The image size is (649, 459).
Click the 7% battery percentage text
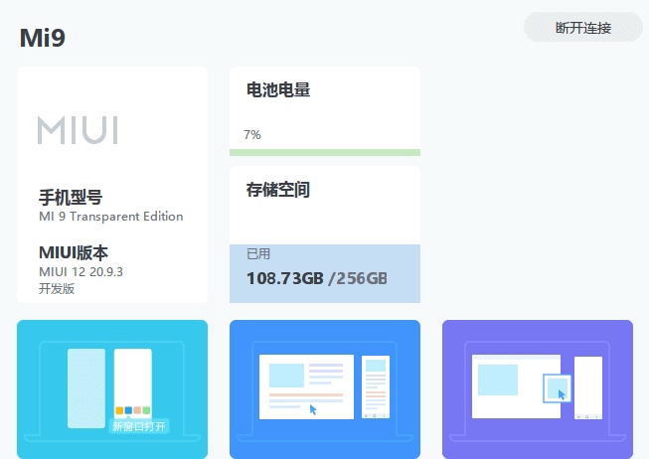point(251,134)
